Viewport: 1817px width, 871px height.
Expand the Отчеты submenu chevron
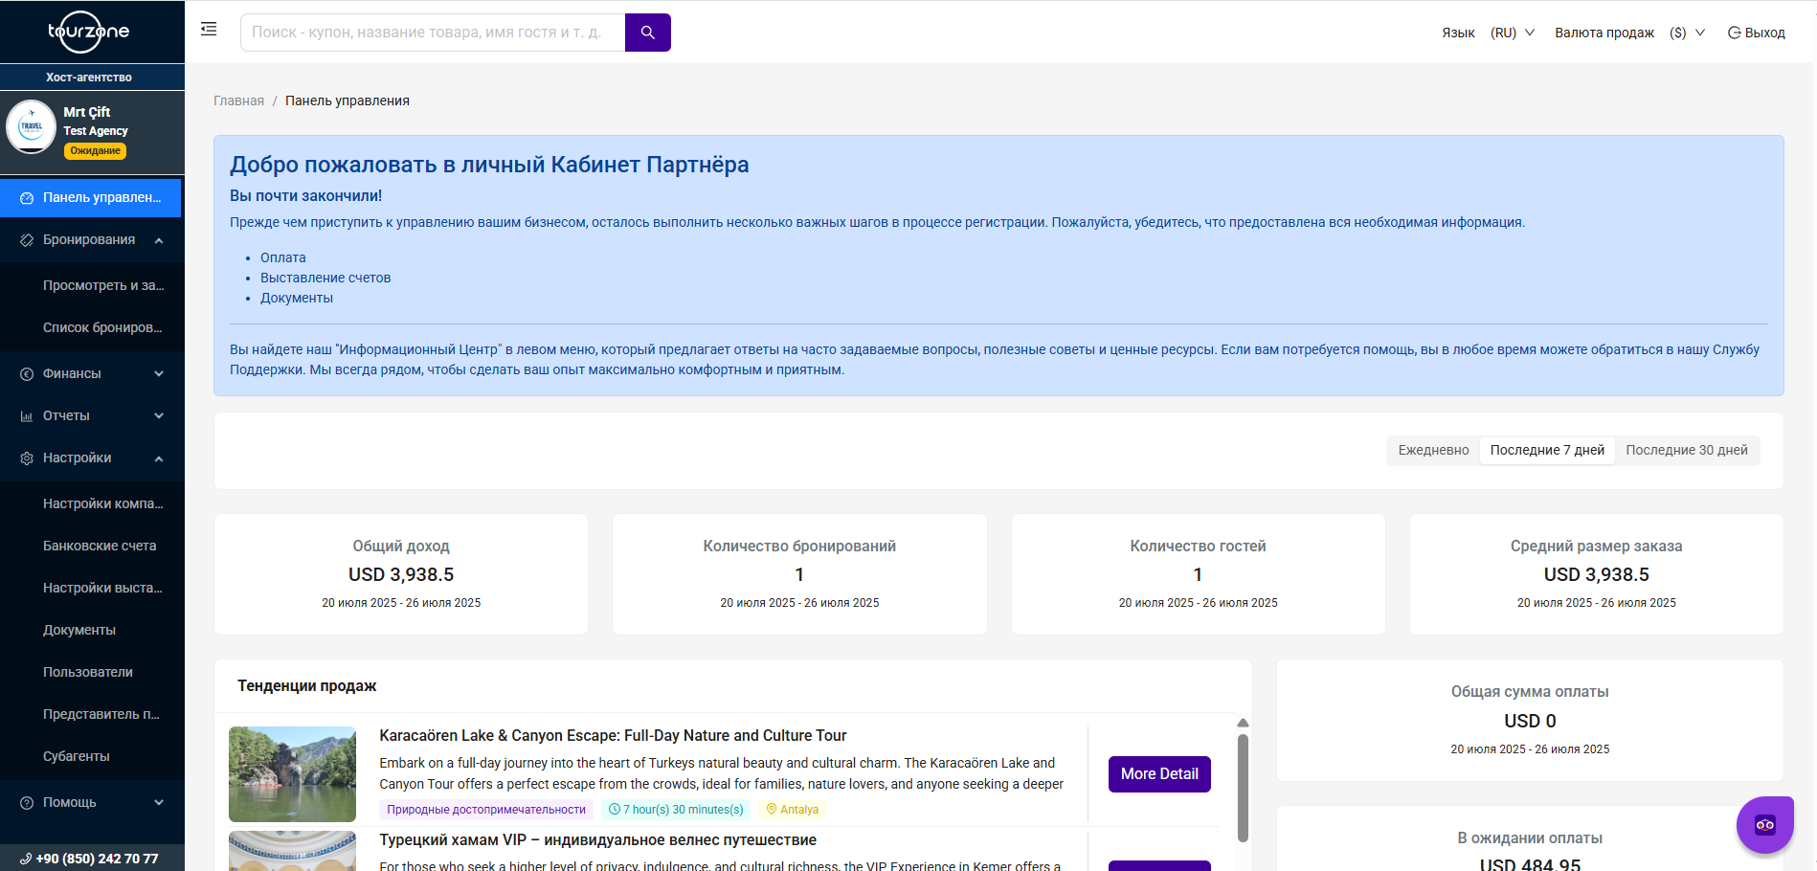pos(159,416)
